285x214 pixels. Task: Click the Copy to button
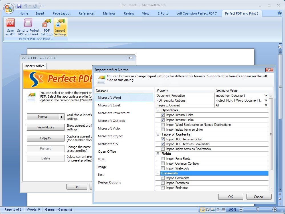click(46, 138)
